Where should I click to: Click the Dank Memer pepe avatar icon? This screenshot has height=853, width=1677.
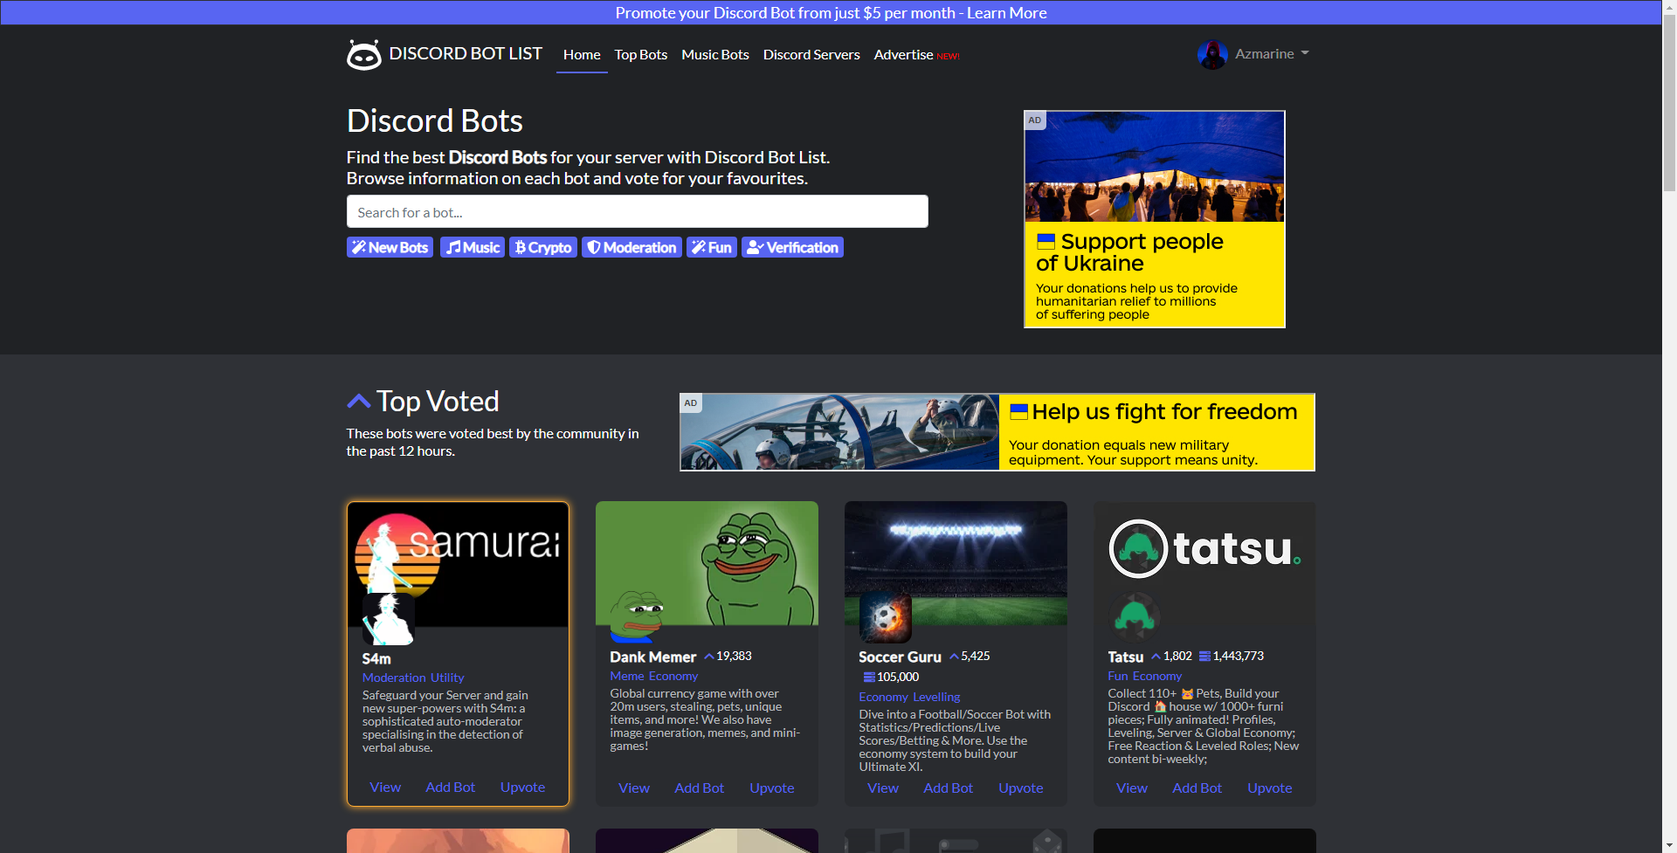(636, 616)
